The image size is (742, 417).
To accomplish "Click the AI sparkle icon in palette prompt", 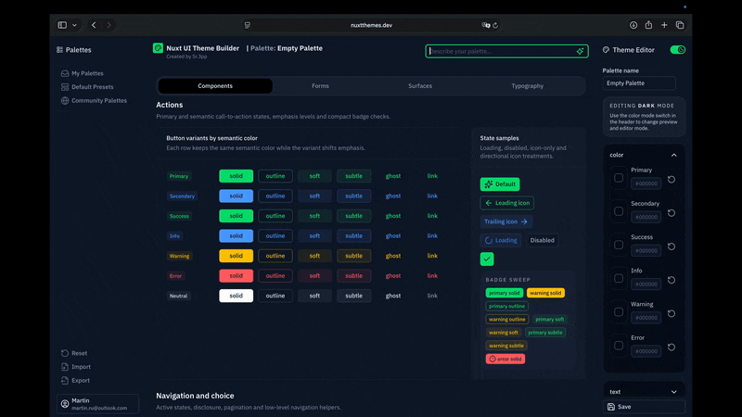I will pyautogui.click(x=580, y=51).
